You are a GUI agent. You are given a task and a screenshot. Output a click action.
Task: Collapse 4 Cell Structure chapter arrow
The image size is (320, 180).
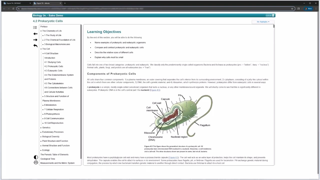(43, 53)
